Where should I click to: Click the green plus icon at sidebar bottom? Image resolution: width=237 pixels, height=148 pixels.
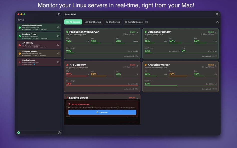pos(18,133)
